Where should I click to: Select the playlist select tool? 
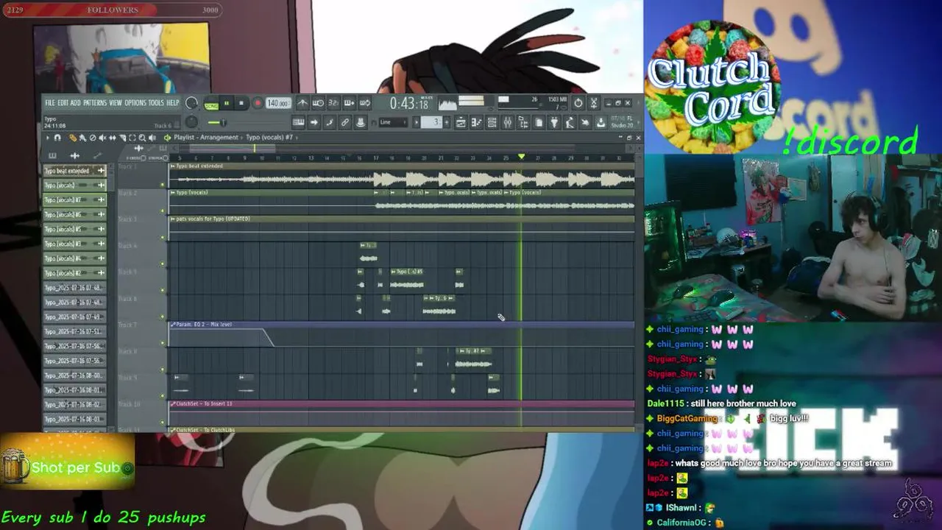point(132,138)
